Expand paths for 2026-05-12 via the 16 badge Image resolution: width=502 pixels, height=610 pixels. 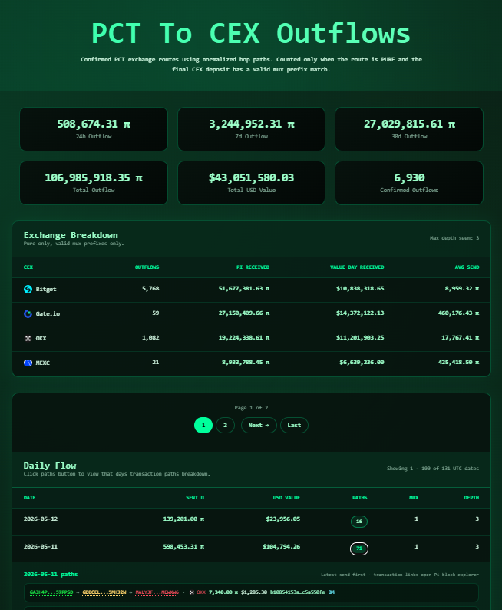coord(359,522)
